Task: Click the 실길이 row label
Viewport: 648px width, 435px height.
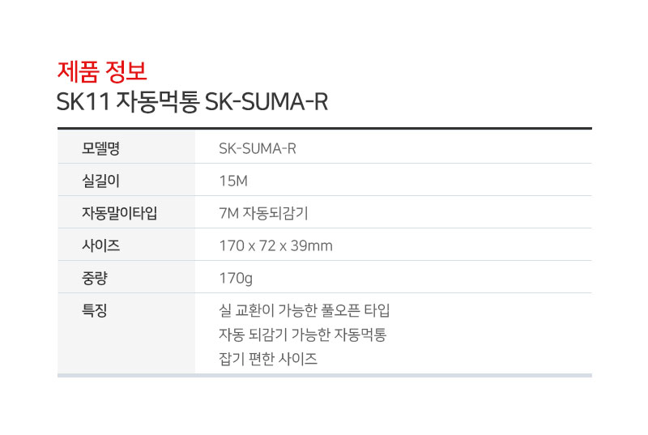Action: tap(101, 181)
